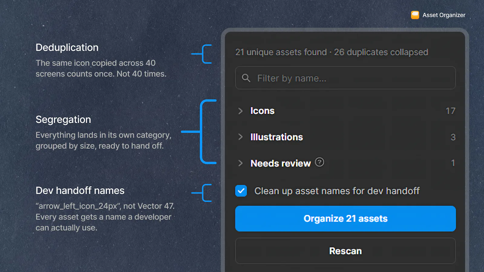Screen dimensions: 484x272
Task: Click the '21 unique assets found' status text
Action: [281, 52]
